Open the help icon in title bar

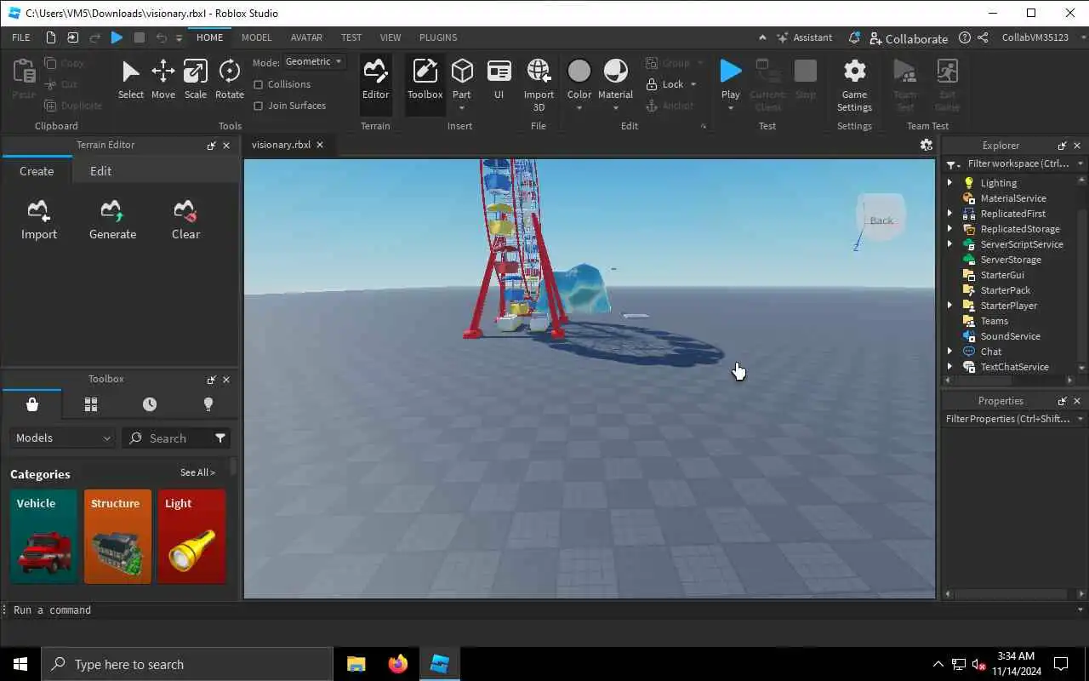(964, 37)
